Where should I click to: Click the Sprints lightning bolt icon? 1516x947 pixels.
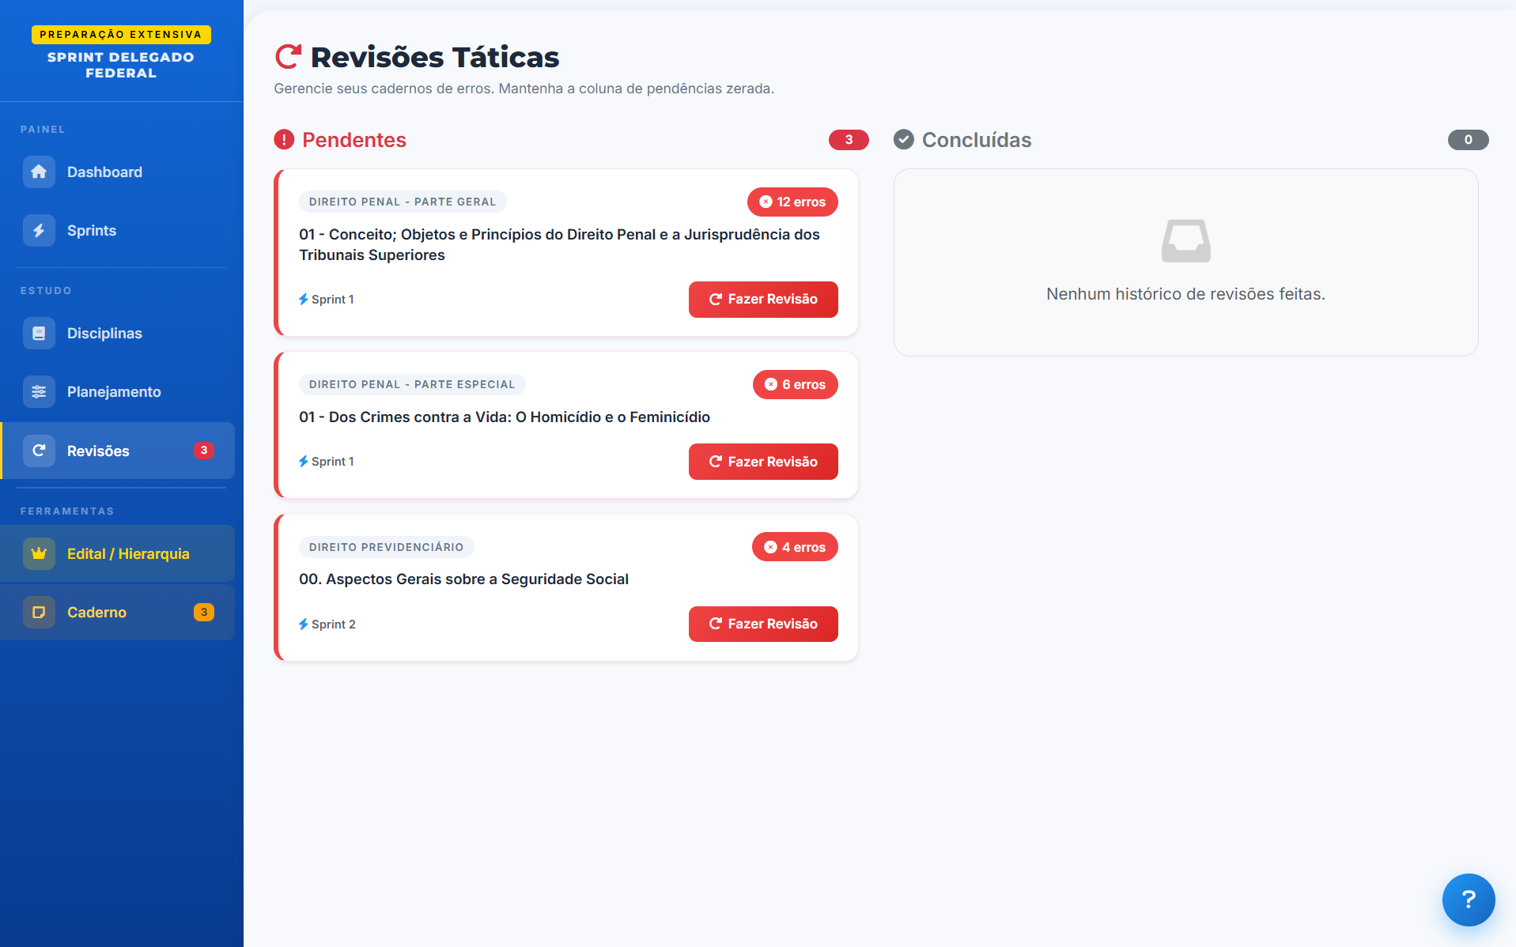click(39, 231)
